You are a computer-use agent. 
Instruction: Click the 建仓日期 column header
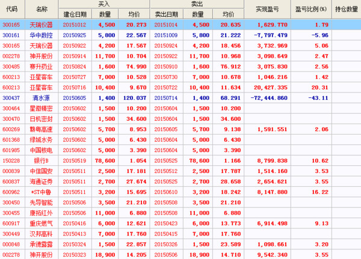pos(75,14)
